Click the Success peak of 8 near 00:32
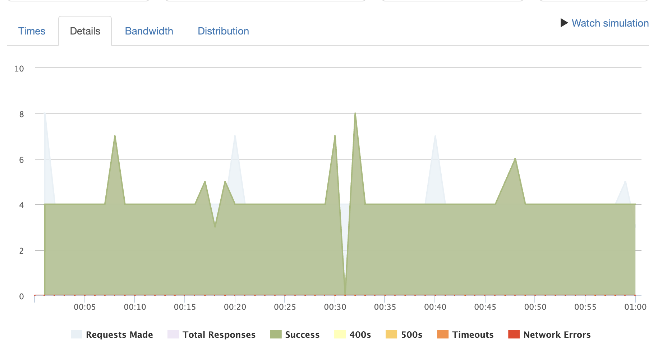Screen dimensions: 667x355 coord(355,114)
